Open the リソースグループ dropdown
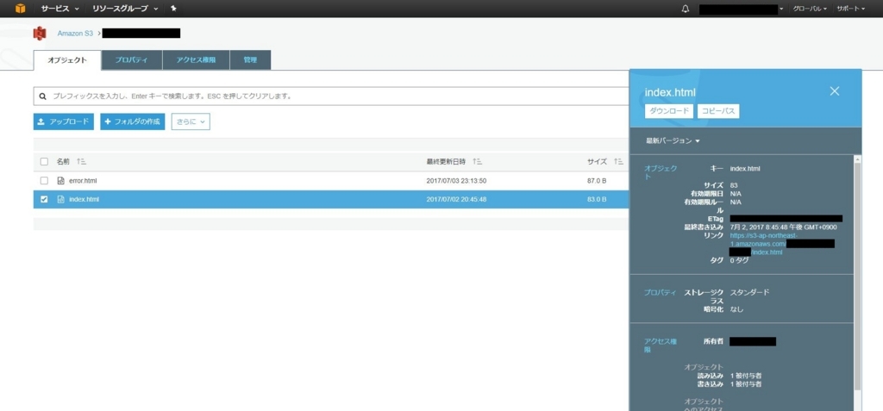The width and height of the screenshot is (883, 411). tap(125, 9)
